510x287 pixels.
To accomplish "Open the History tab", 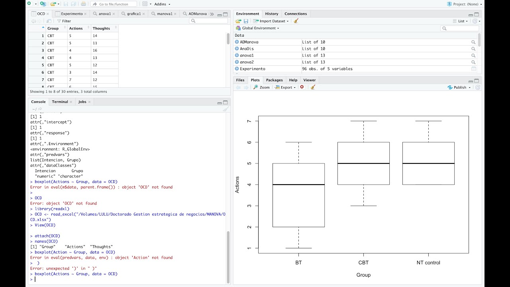I will coord(272,14).
